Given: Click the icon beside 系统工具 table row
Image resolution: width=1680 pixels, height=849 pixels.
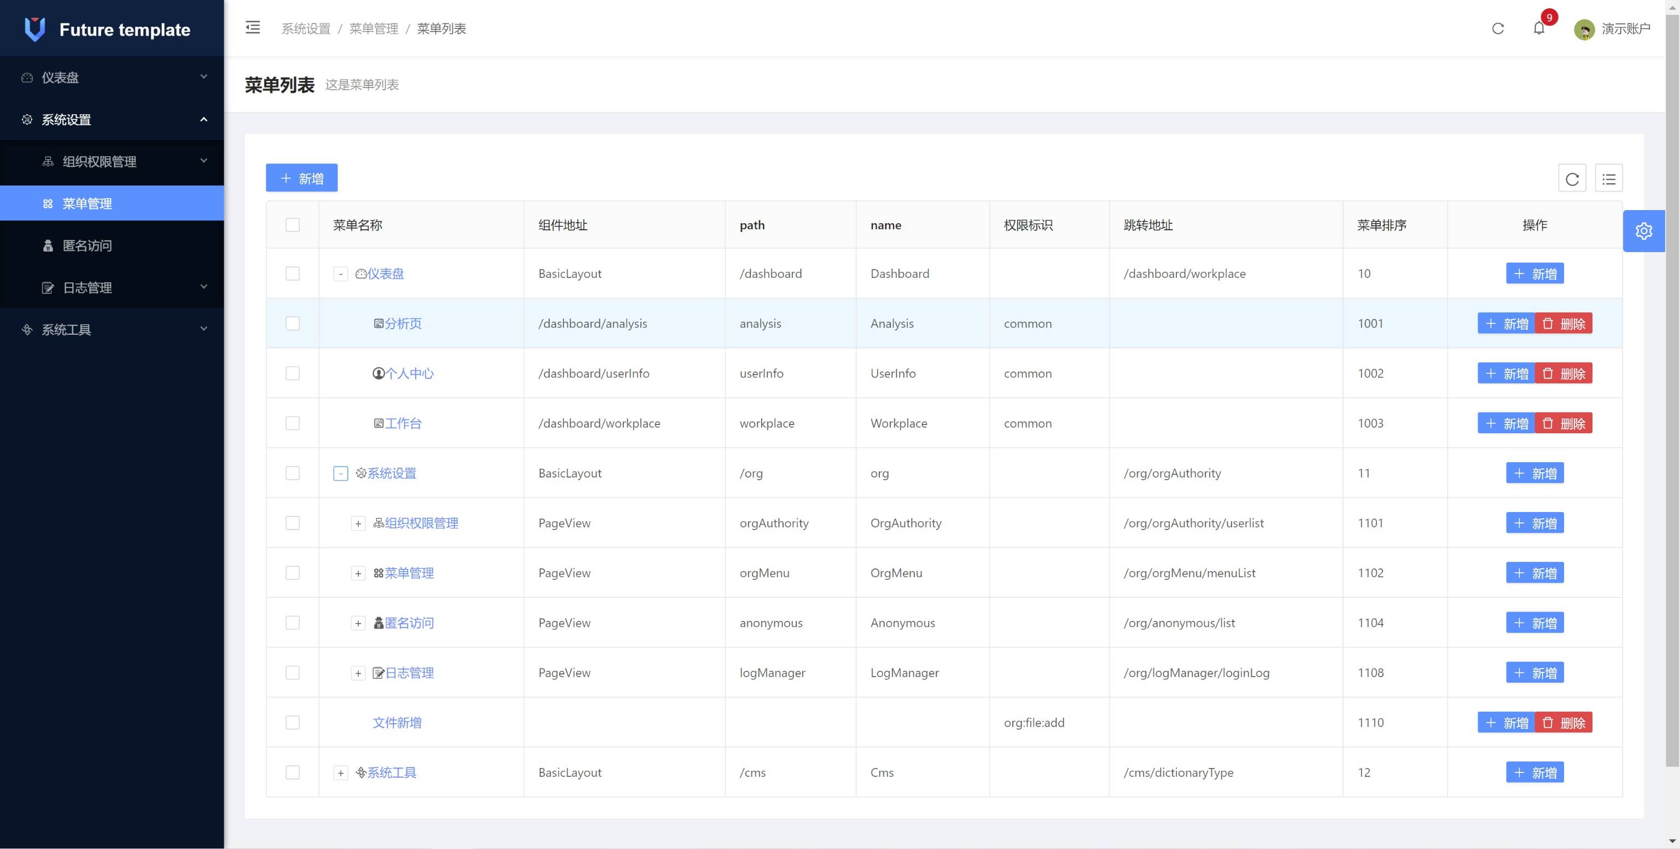Looking at the screenshot, I should pyautogui.click(x=360, y=772).
